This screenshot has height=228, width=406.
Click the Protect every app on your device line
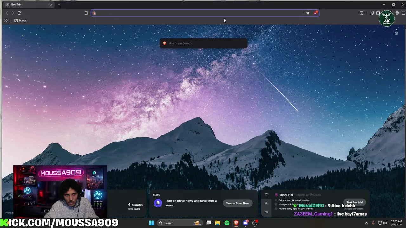pos(296,209)
